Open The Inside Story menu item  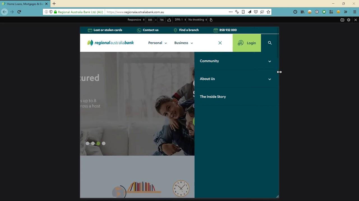pyautogui.click(x=213, y=97)
